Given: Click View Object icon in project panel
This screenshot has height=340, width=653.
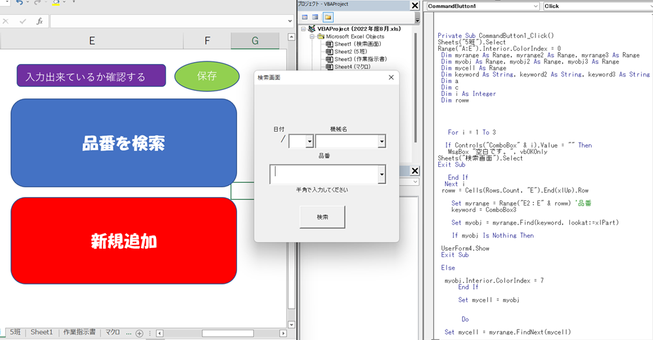Looking at the screenshot, I should 315,17.
